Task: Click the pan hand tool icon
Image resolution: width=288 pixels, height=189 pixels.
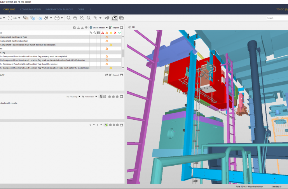Action: pyautogui.click(x=46, y=18)
